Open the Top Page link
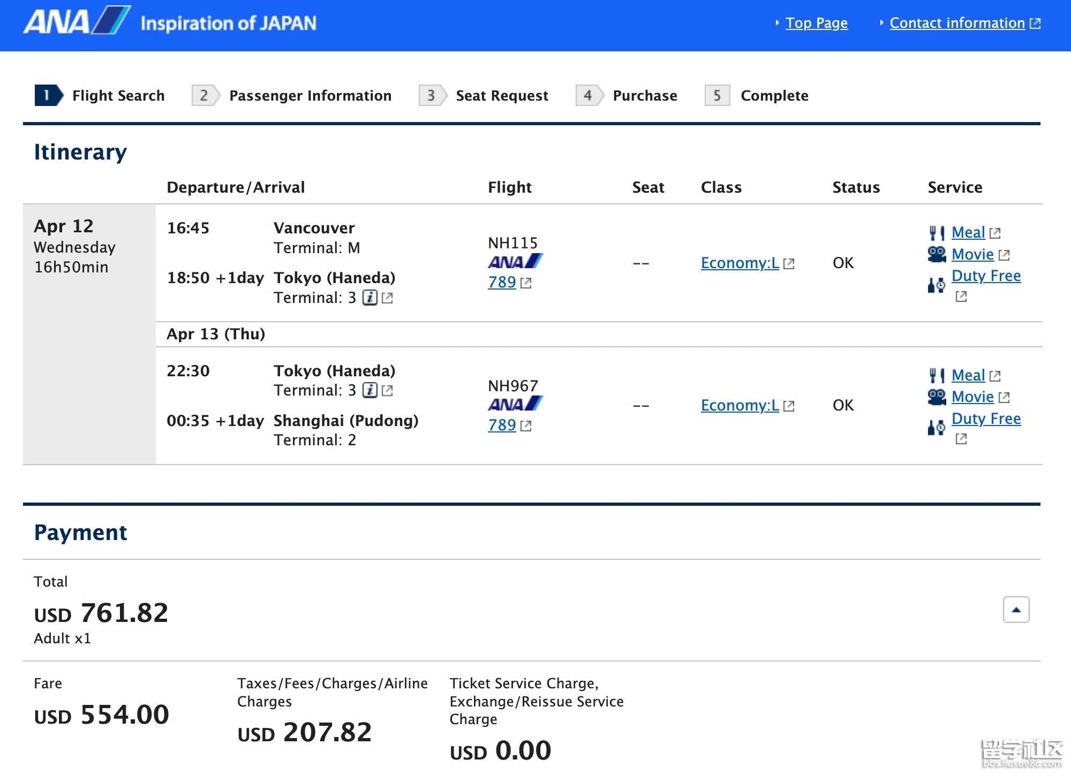The width and height of the screenshot is (1071, 775). (x=816, y=23)
